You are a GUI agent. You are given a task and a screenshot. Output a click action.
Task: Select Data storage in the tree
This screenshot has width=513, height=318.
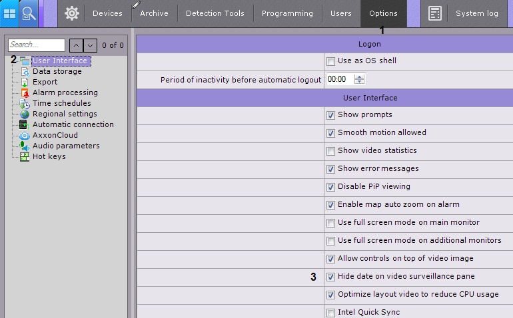click(x=57, y=71)
